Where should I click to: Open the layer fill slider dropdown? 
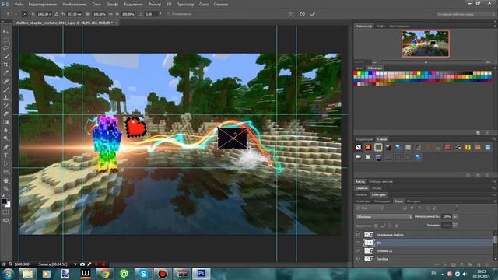pyautogui.click(x=455, y=225)
